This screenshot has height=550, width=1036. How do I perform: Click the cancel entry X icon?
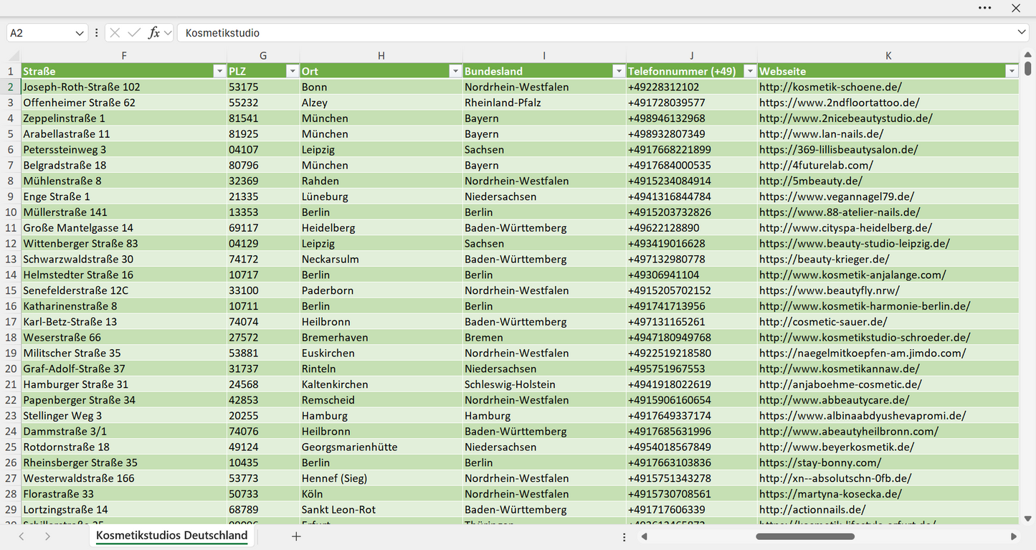(x=115, y=33)
